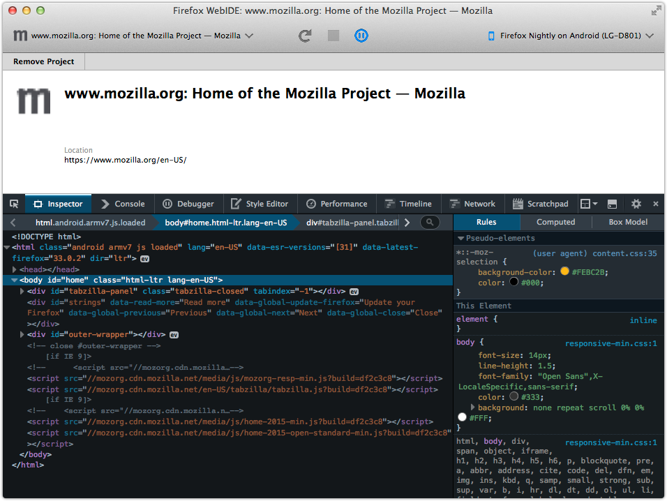The image size is (667, 501).
Task: Click the Remove Project button
Action: tap(43, 61)
